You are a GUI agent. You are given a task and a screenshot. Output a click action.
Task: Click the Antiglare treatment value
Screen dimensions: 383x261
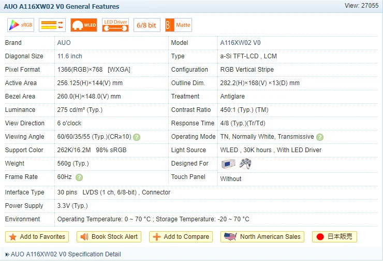[x=232, y=96]
